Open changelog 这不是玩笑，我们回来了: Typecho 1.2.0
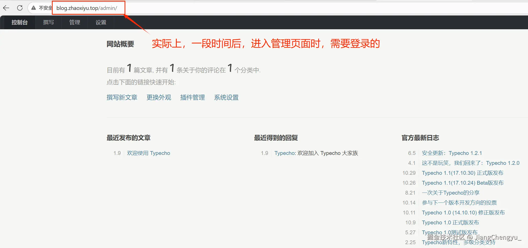Screen dimensions: 528x248 coord(471,163)
